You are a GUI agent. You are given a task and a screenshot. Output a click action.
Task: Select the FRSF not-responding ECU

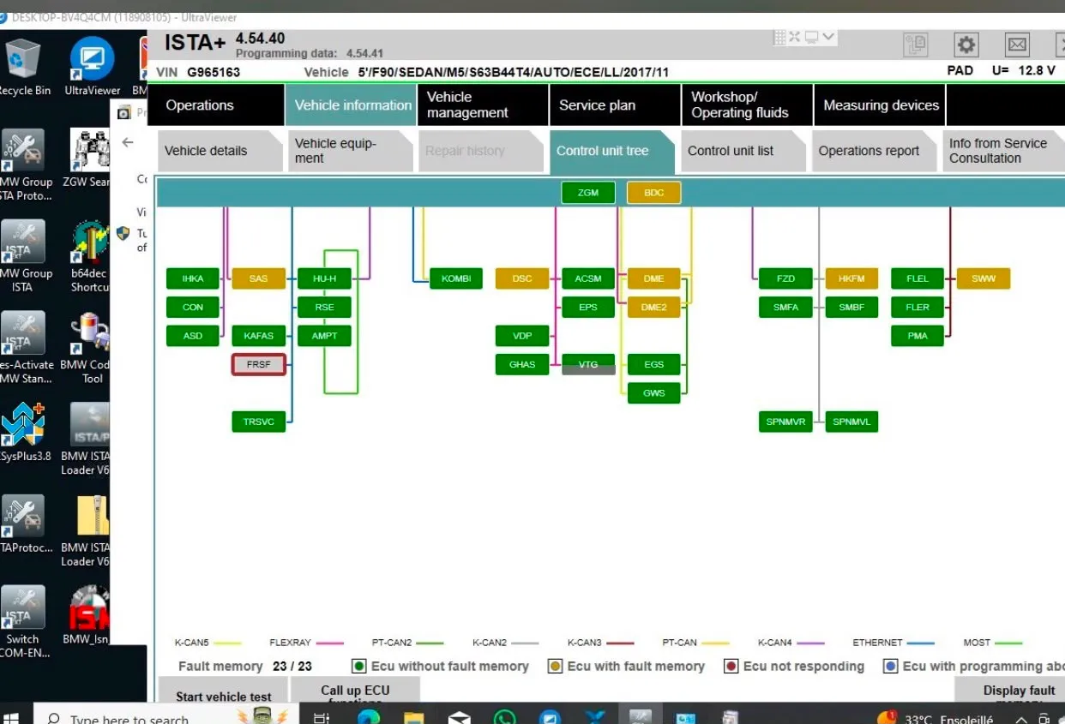(x=259, y=364)
